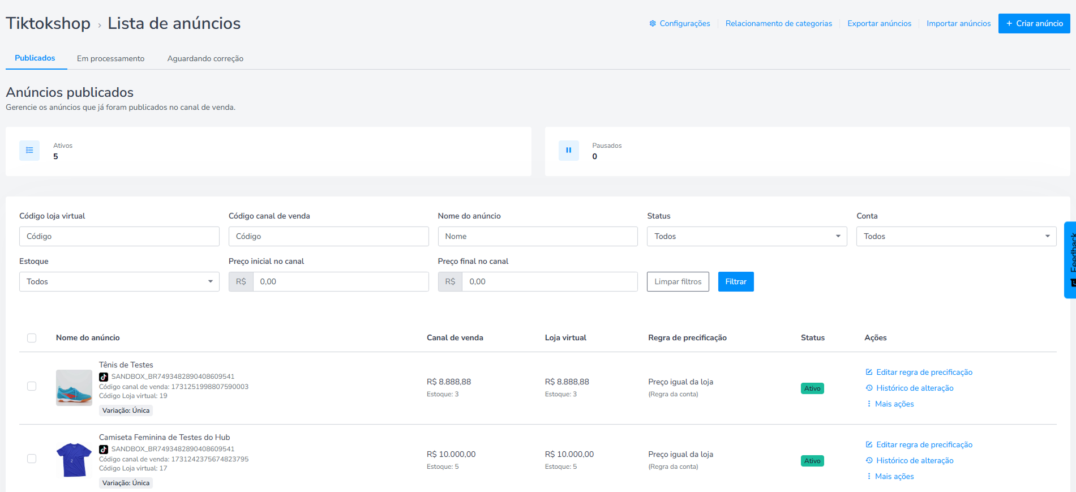Click TikTok logo in Camiseta Feminina row
1076x492 pixels.
pos(104,449)
